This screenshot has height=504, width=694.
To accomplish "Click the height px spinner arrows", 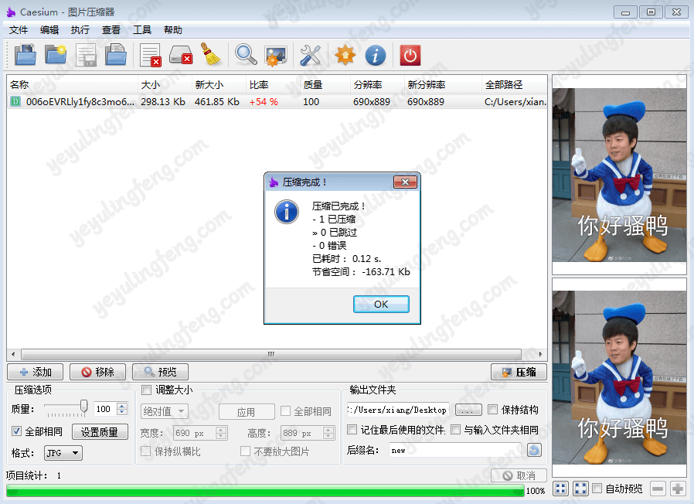I will coord(328,433).
